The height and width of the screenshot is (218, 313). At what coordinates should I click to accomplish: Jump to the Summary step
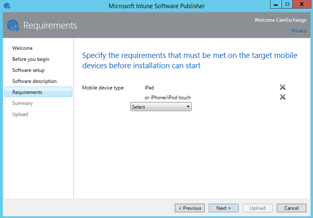tap(22, 103)
